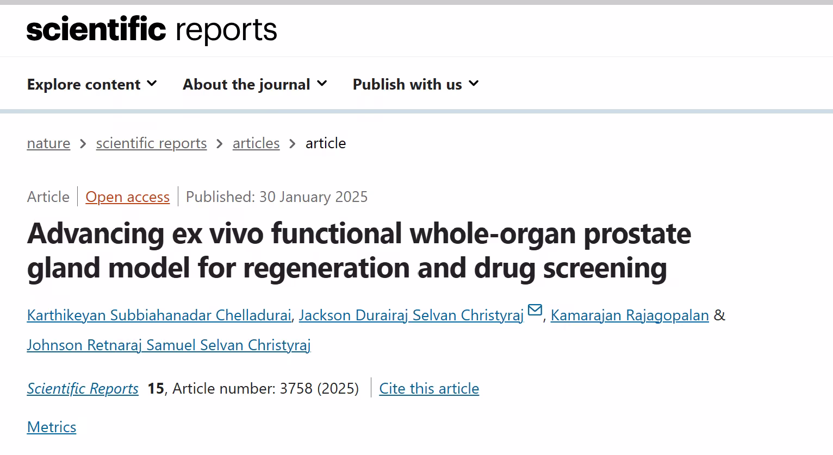Click the italic Scientific Reports journal link
The width and height of the screenshot is (833, 455).
coord(83,389)
